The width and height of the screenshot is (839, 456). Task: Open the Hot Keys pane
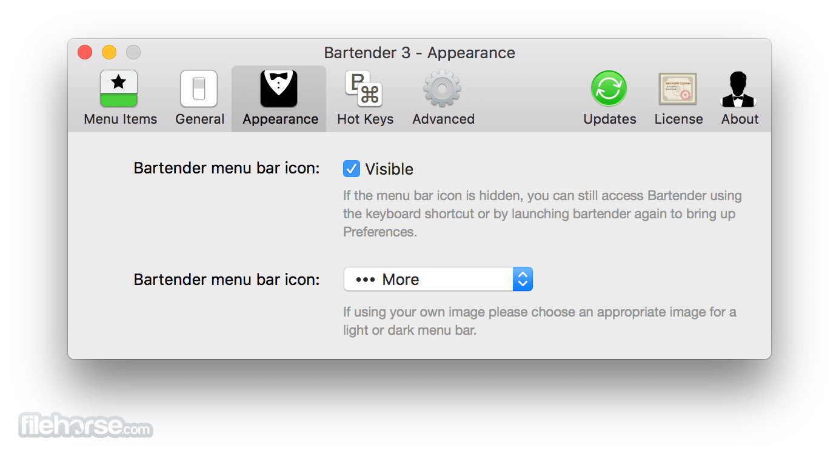pyautogui.click(x=365, y=98)
